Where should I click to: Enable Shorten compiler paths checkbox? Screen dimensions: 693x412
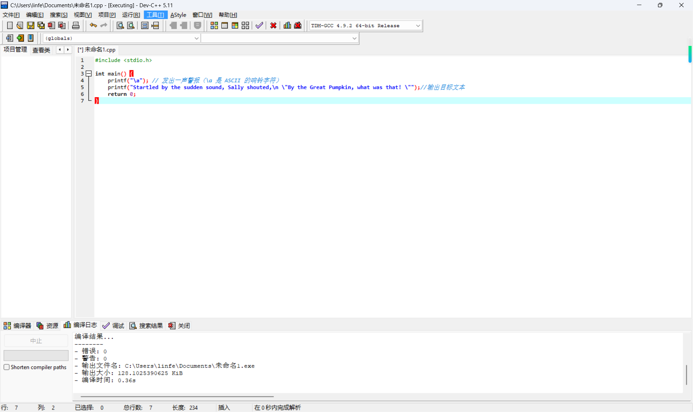coord(7,367)
